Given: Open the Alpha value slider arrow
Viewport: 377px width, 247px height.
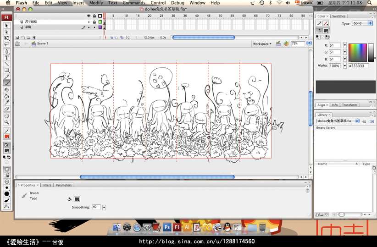Looking at the screenshot, I should pos(345,66).
